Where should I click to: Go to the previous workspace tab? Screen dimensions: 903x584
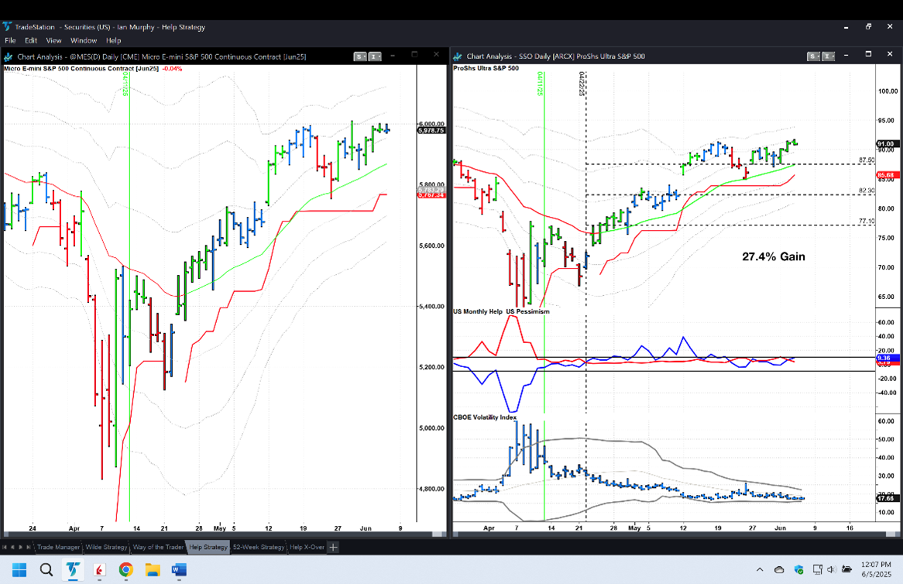[12, 547]
